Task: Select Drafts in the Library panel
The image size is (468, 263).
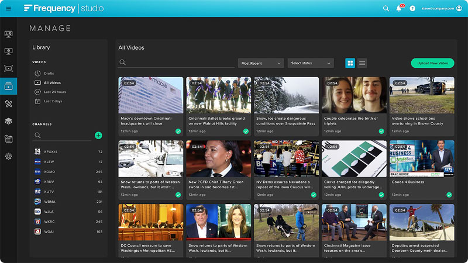Action: pyautogui.click(x=49, y=73)
